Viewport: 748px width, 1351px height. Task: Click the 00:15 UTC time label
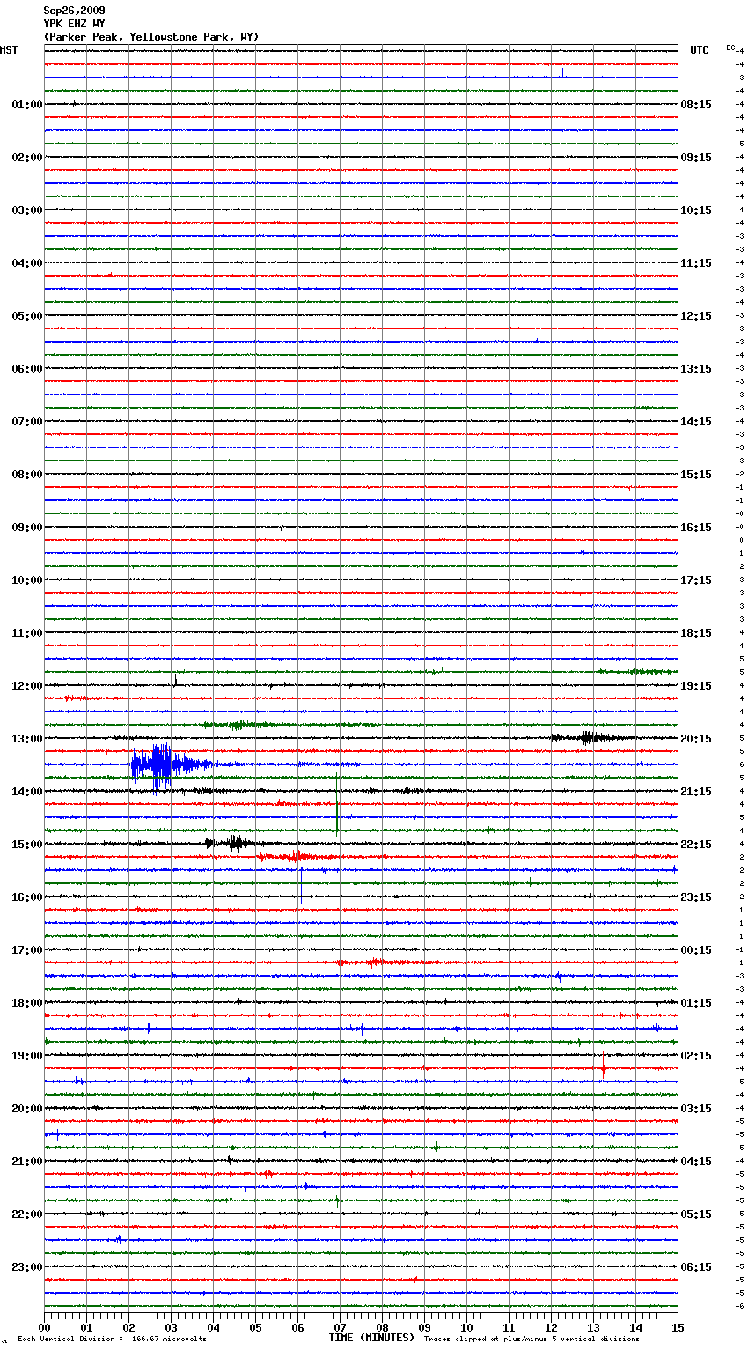pyautogui.click(x=696, y=950)
